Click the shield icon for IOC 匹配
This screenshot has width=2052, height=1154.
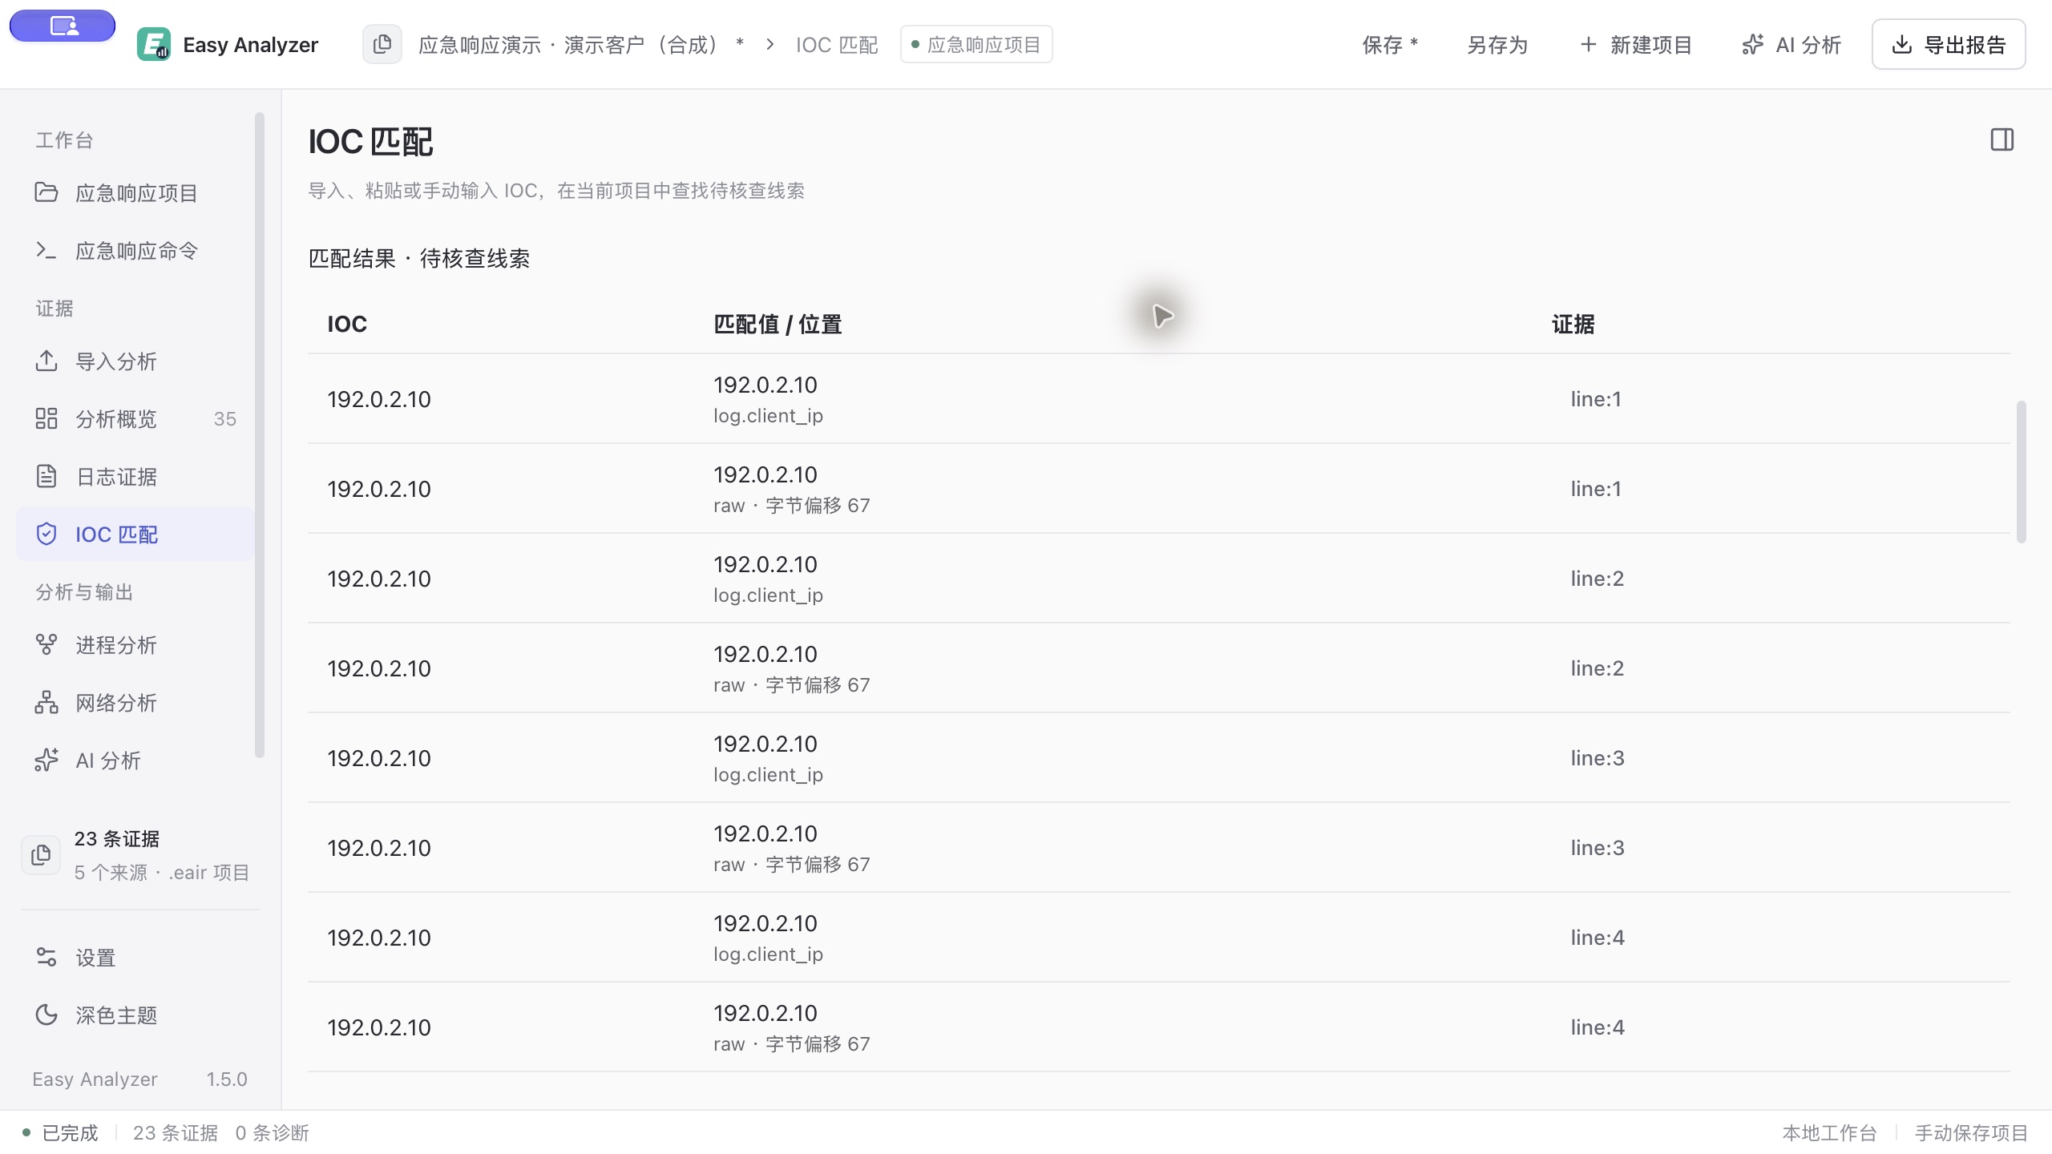(46, 534)
